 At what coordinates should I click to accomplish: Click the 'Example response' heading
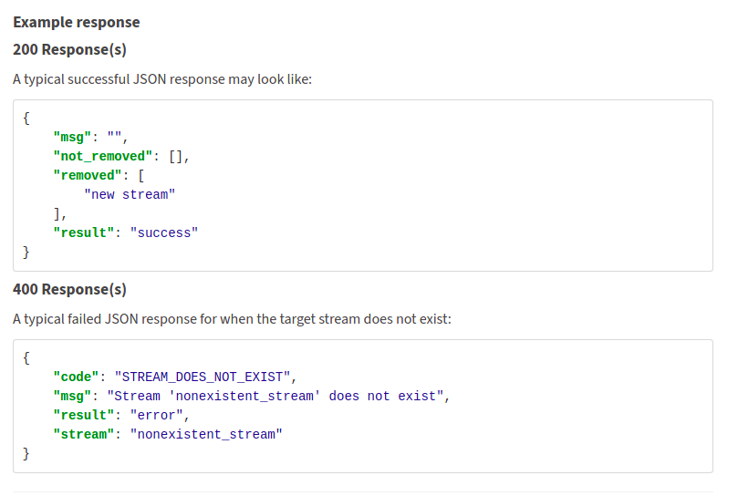(x=77, y=22)
